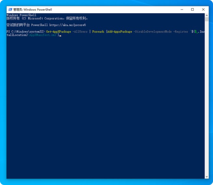Click the -Register parameter text
The width and height of the screenshot is (213, 185).
point(181,32)
